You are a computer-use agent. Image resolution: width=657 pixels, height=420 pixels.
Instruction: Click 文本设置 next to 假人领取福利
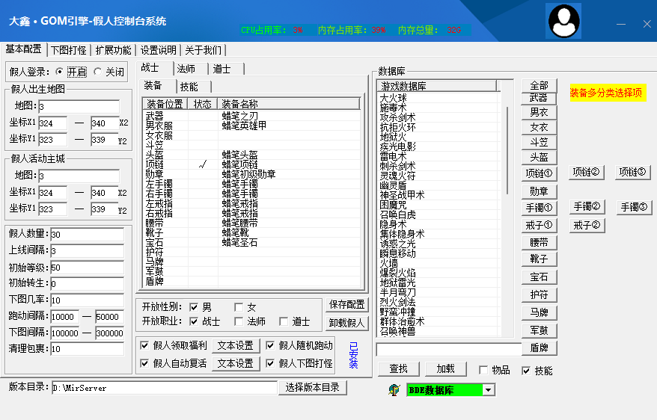[x=236, y=345]
